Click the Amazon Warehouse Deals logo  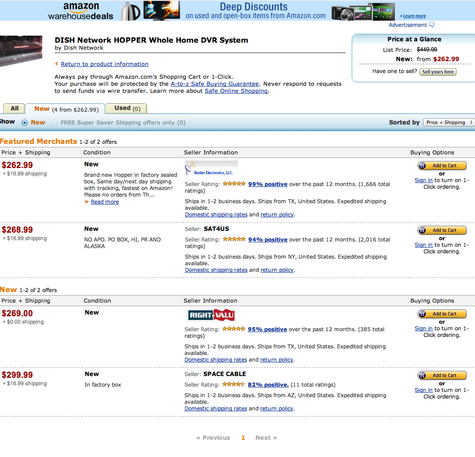click(x=81, y=11)
